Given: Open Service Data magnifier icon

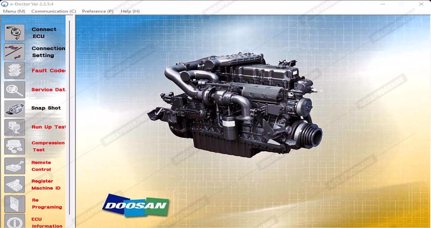Looking at the screenshot, I should 15,90.
